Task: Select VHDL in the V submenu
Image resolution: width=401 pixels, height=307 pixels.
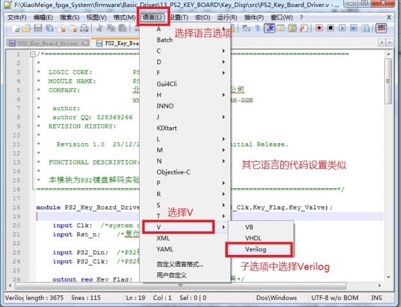Action: (x=260, y=238)
